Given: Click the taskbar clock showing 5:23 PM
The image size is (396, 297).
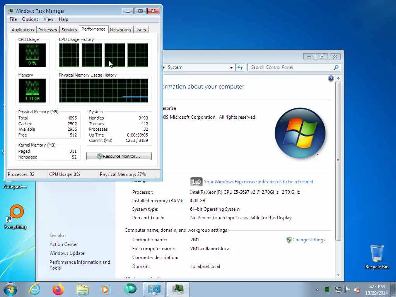Looking at the screenshot, I should point(376,289).
